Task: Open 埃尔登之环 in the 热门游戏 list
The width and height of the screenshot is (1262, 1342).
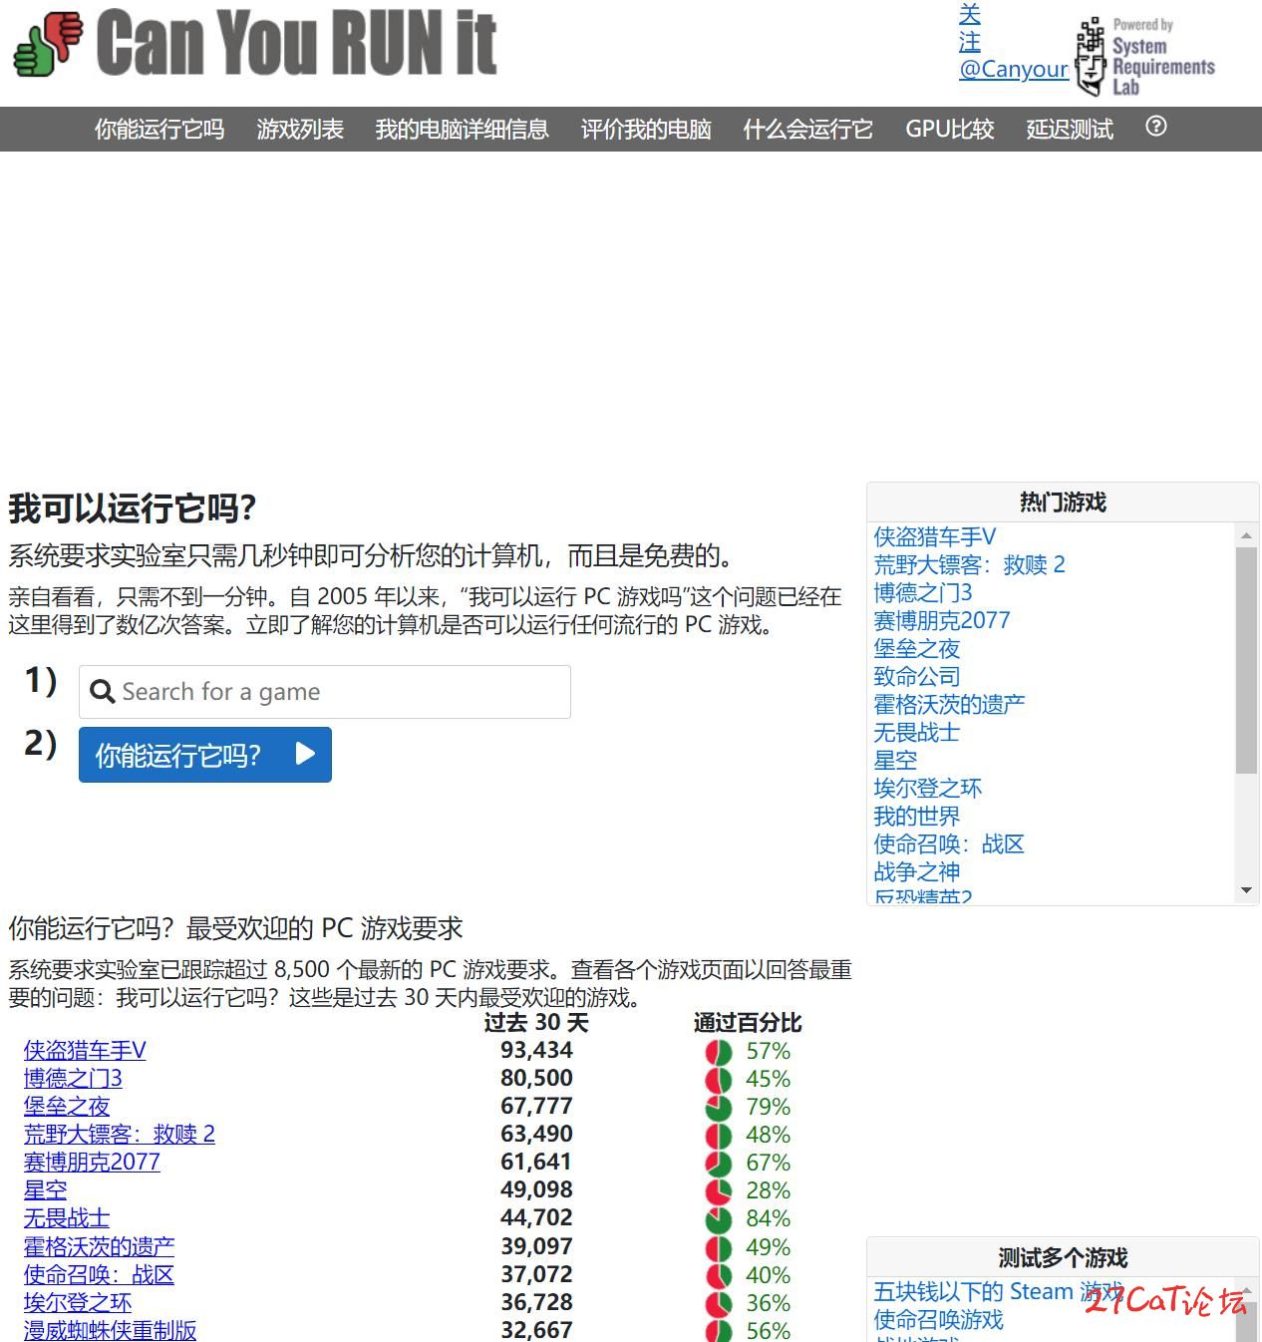Action: (x=928, y=788)
